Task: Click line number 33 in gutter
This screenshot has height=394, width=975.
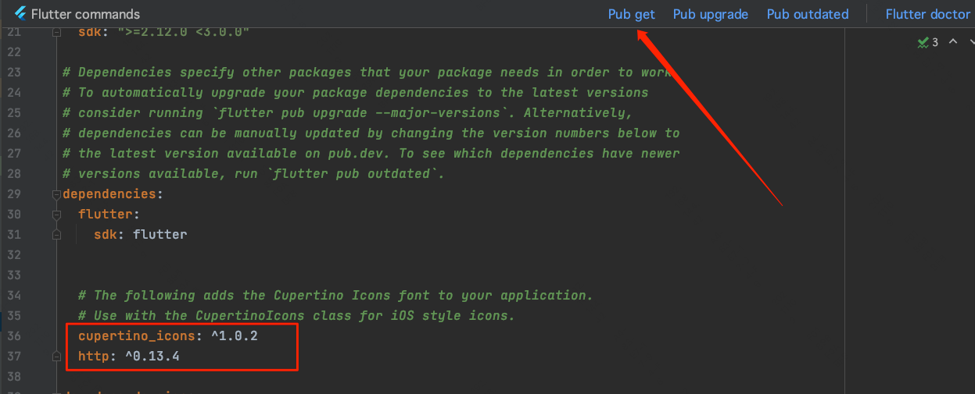Action: click(16, 275)
